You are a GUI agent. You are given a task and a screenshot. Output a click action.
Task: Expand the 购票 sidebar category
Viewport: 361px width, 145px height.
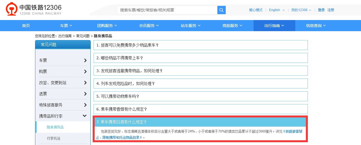click(x=63, y=72)
